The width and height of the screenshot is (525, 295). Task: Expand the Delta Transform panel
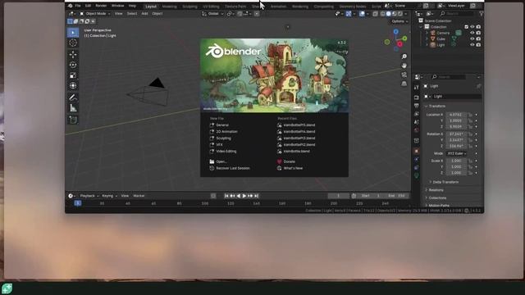[x=445, y=182]
